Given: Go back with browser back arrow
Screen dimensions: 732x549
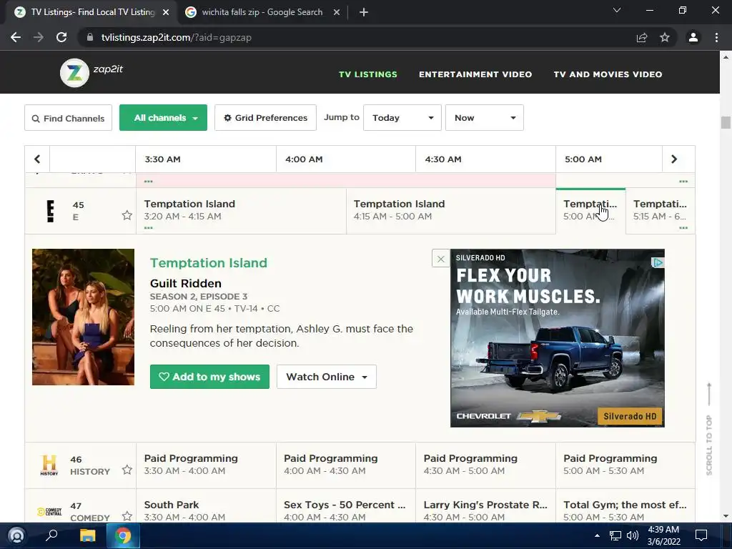Looking at the screenshot, I should click(16, 37).
